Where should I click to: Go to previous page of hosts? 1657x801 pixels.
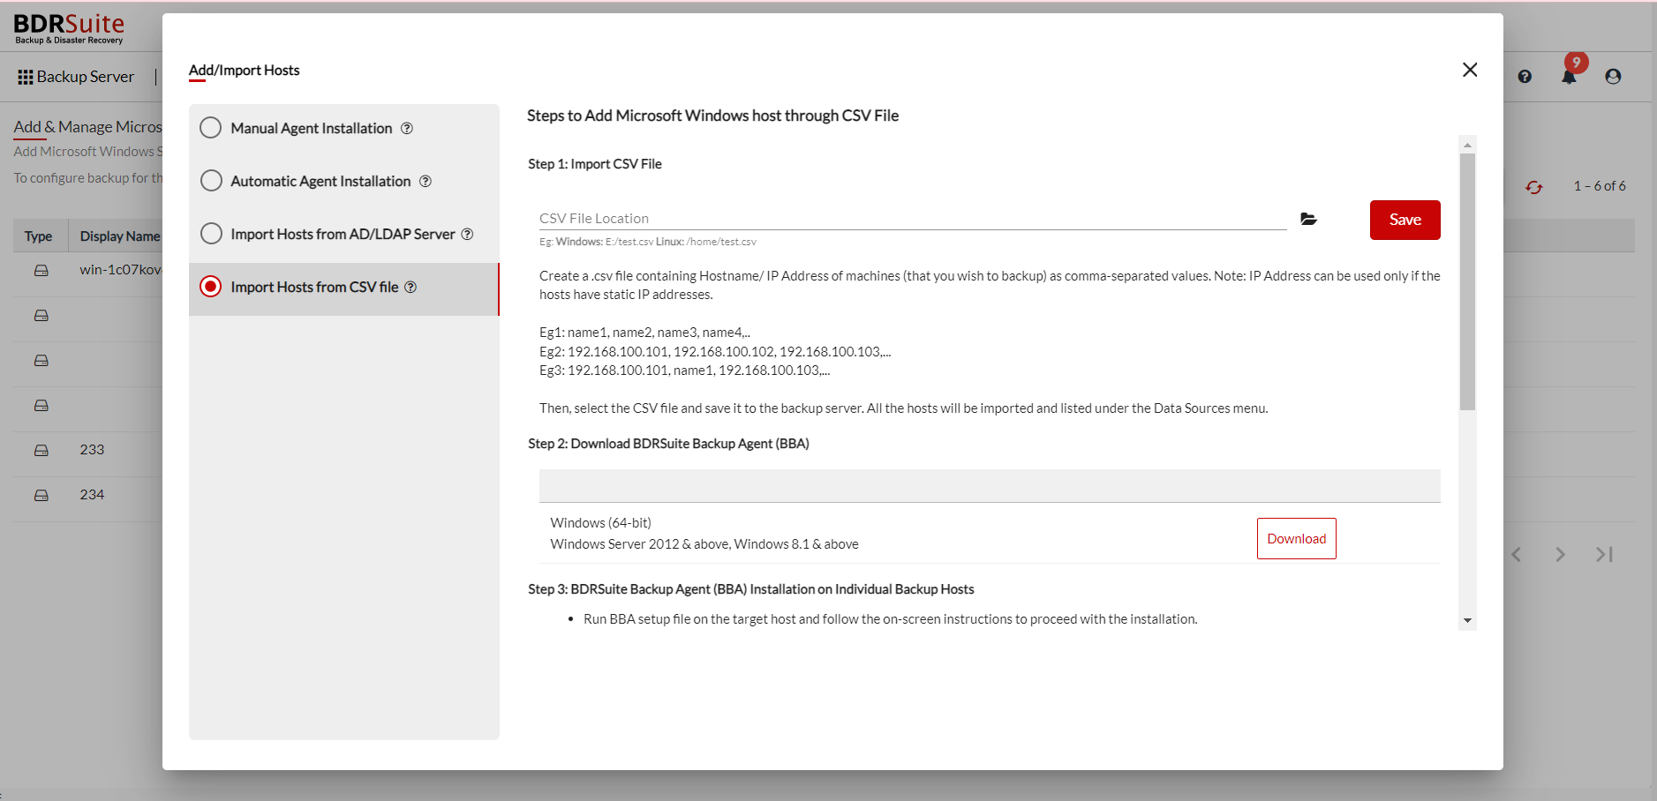(1516, 554)
